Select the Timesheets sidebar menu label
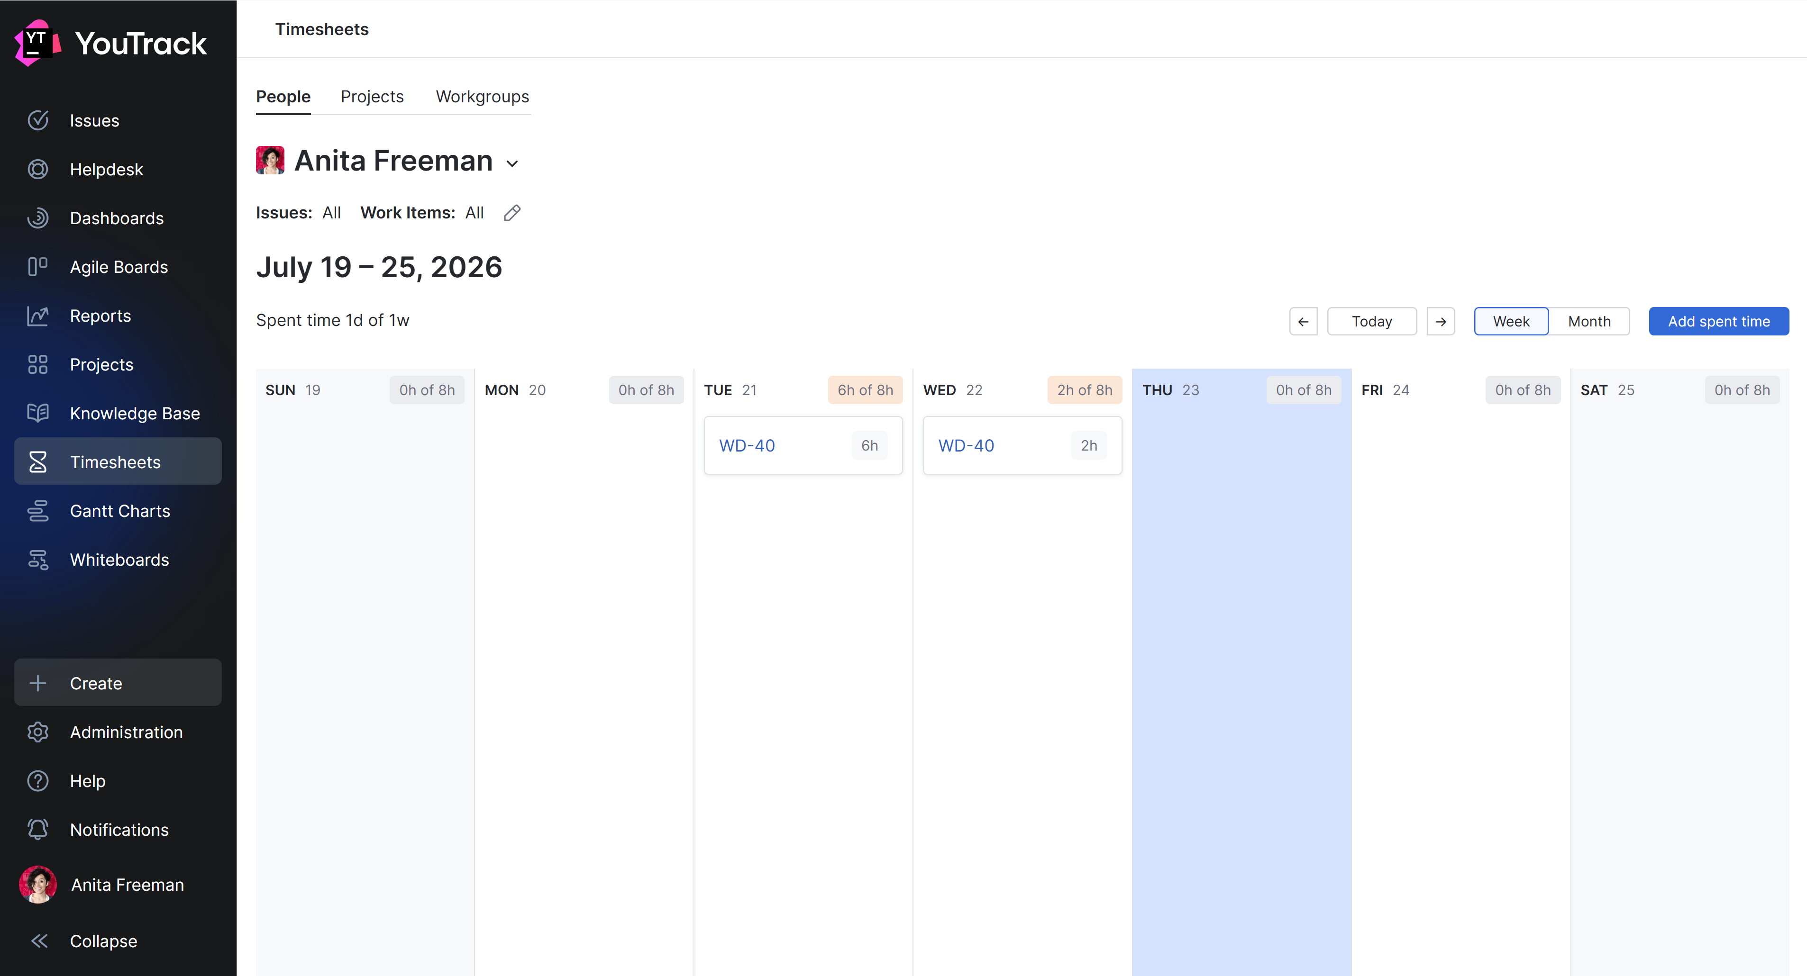 tap(116, 462)
